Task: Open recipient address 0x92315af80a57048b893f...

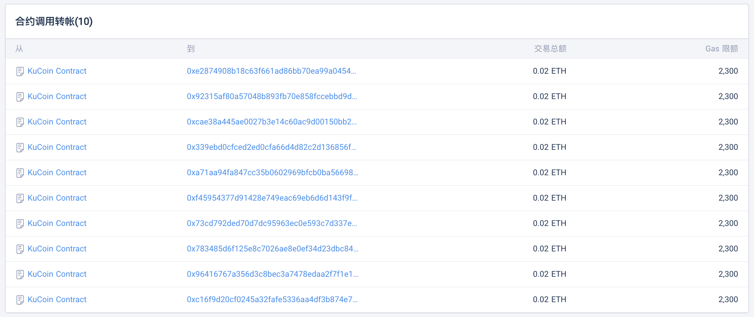Action: tap(272, 96)
